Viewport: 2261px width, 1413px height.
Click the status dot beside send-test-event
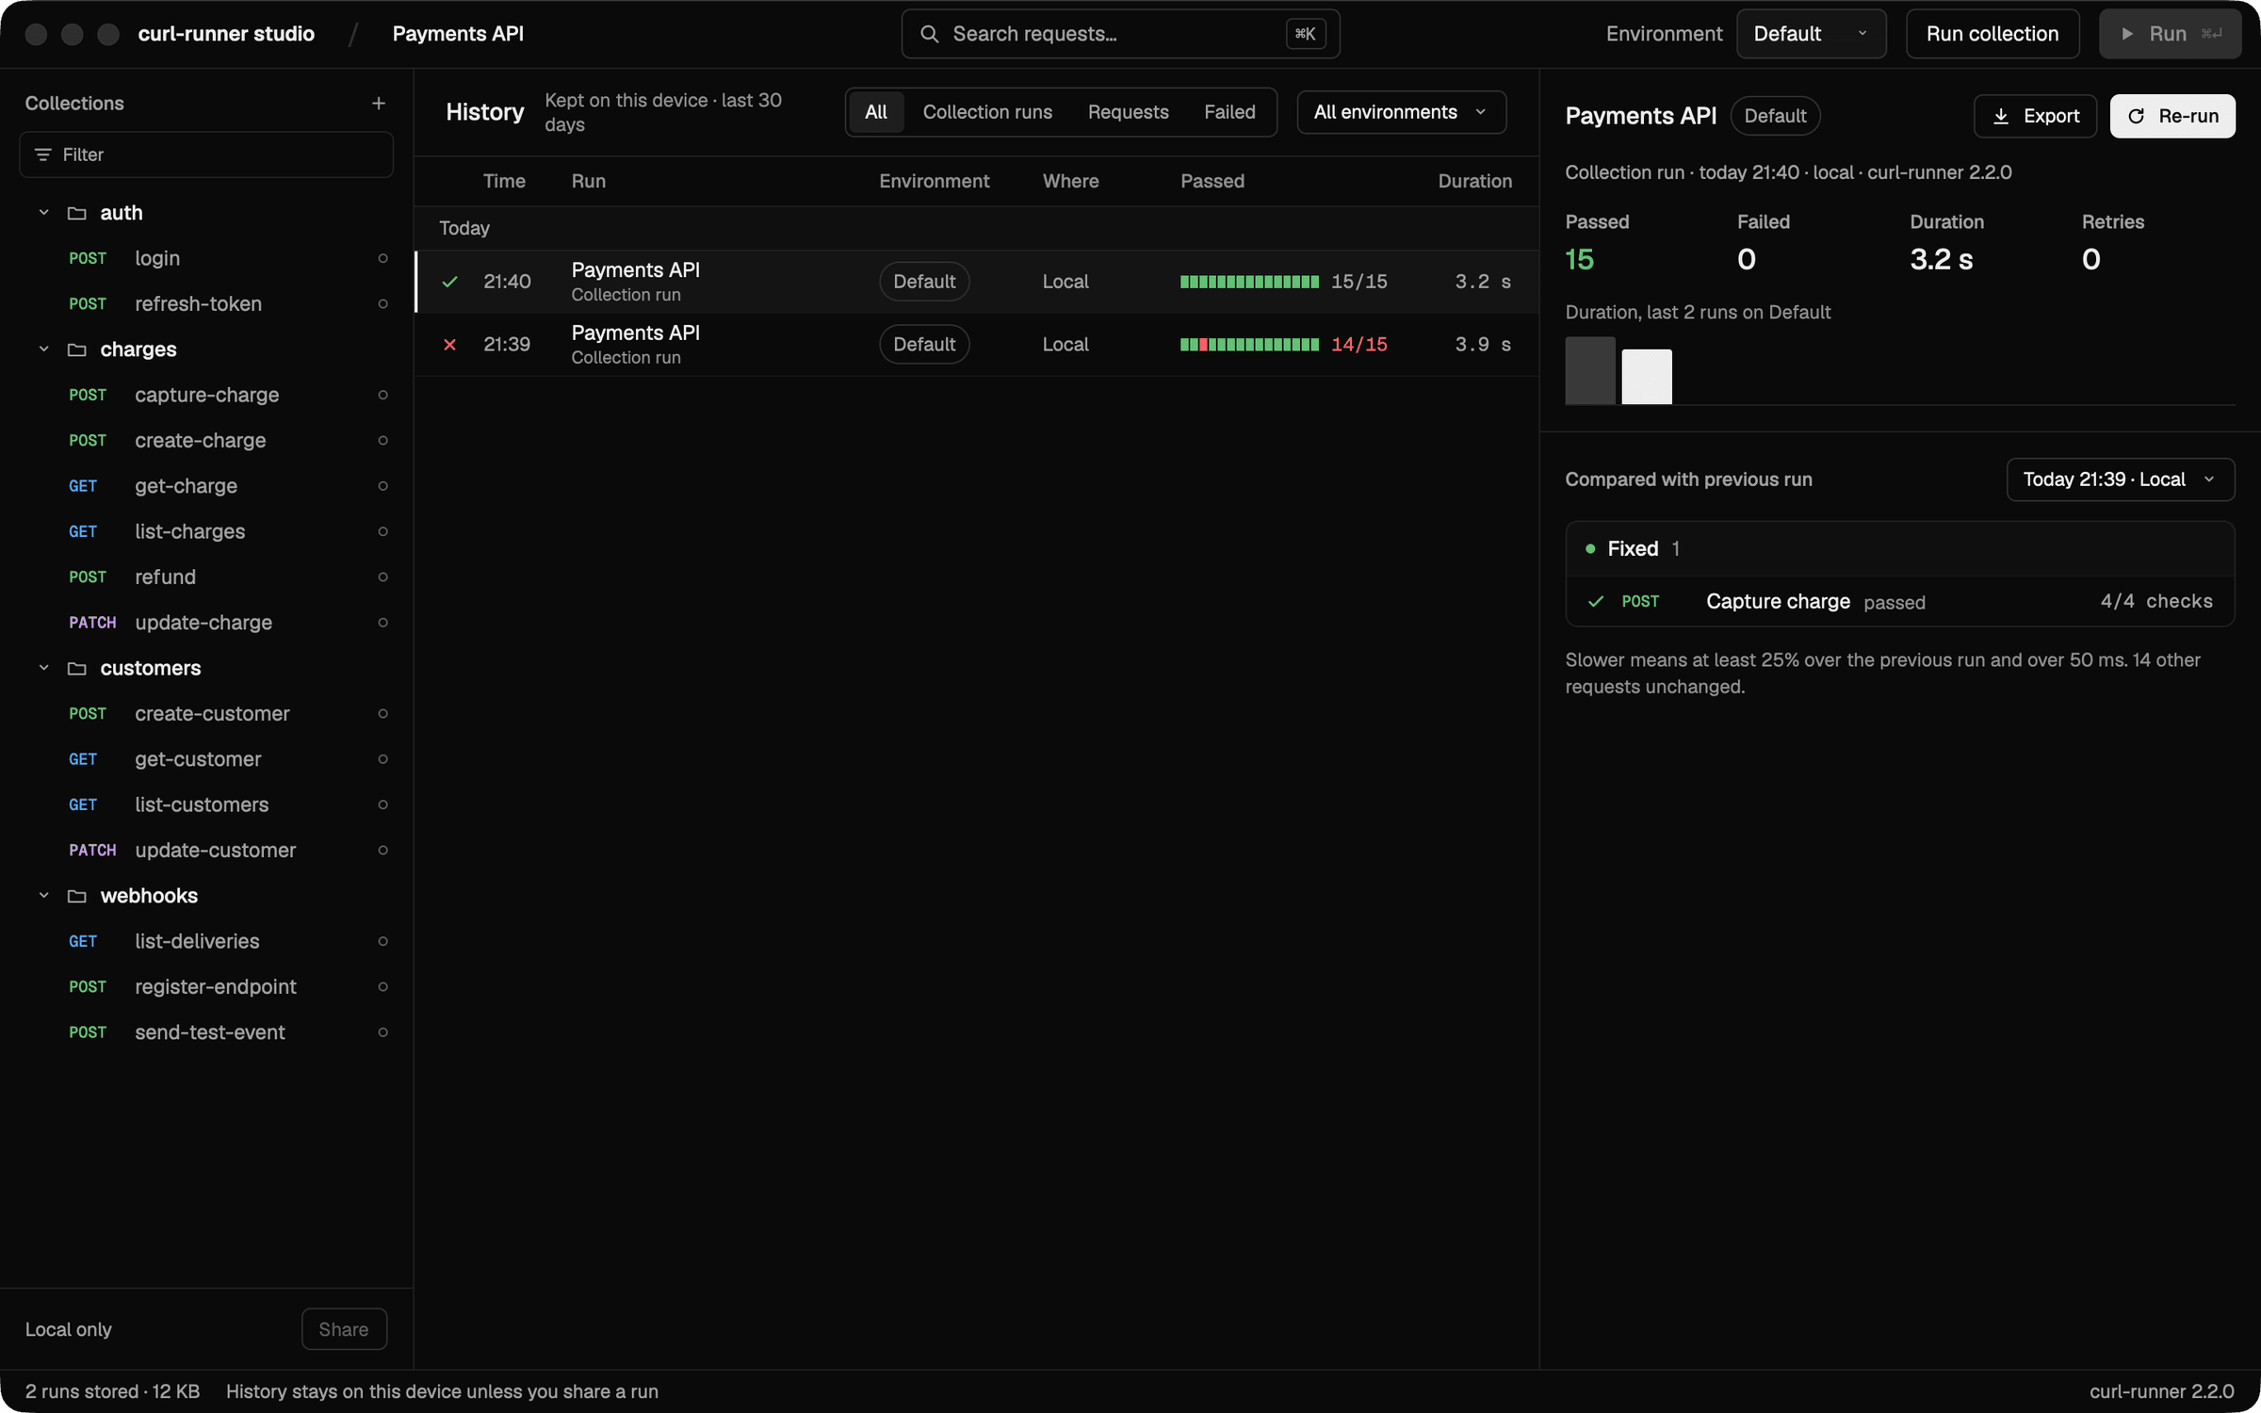pos(382,1032)
